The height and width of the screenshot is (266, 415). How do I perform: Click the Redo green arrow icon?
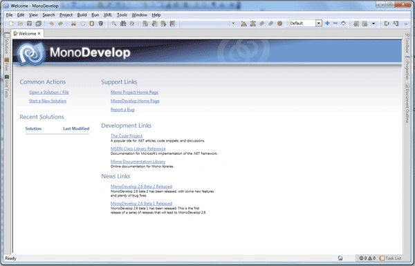click(x=60, y=23)
